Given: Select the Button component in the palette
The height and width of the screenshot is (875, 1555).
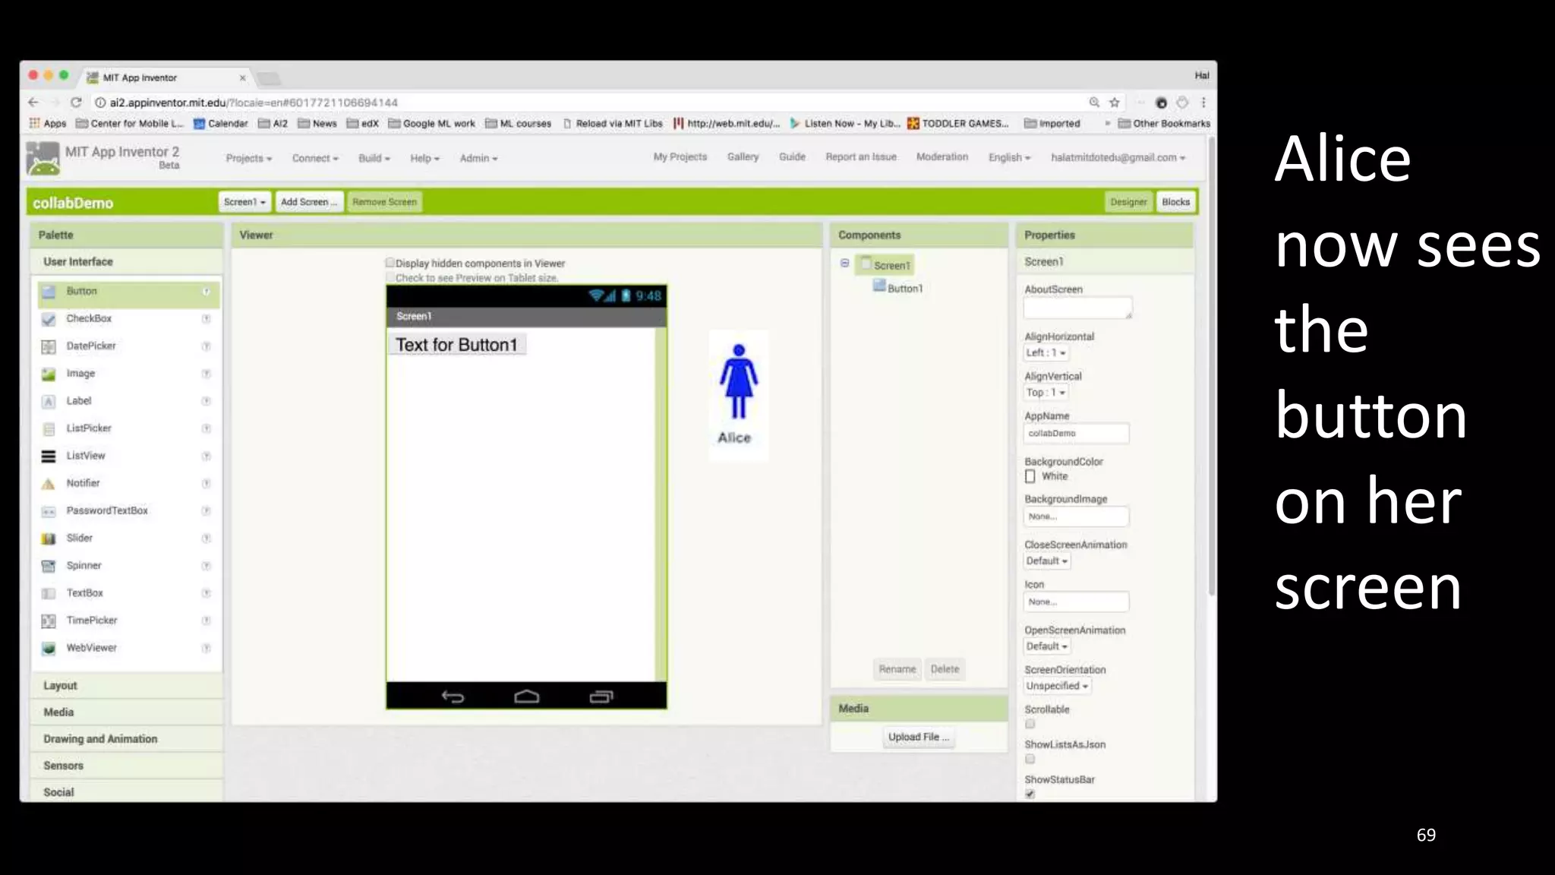Looking at the screenshot, I should (x=81, y=292).
